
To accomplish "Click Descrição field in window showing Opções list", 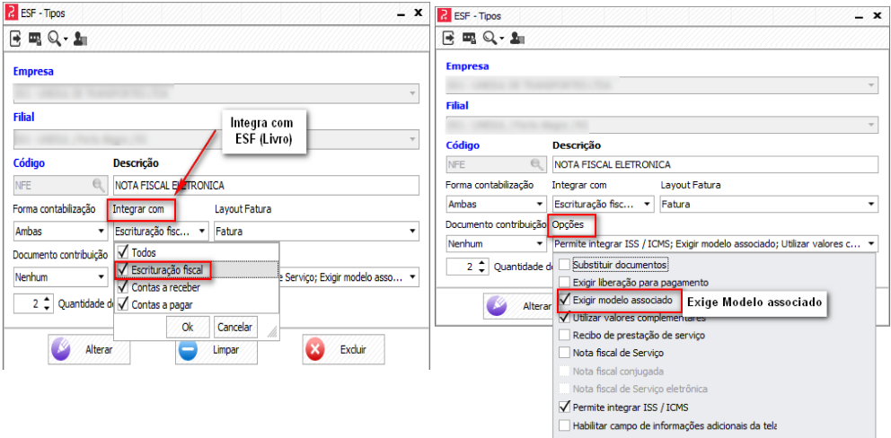I will [x=716, y=165].
